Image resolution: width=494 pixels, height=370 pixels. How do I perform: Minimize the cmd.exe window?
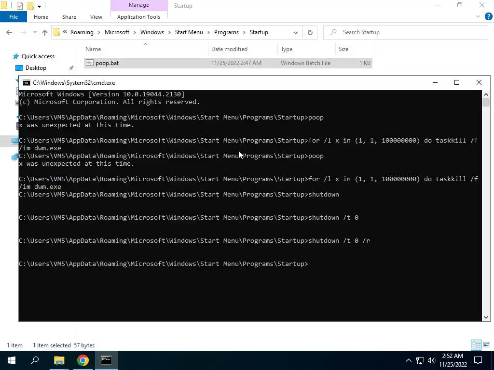pyautogui.click(x=435, y=82)
